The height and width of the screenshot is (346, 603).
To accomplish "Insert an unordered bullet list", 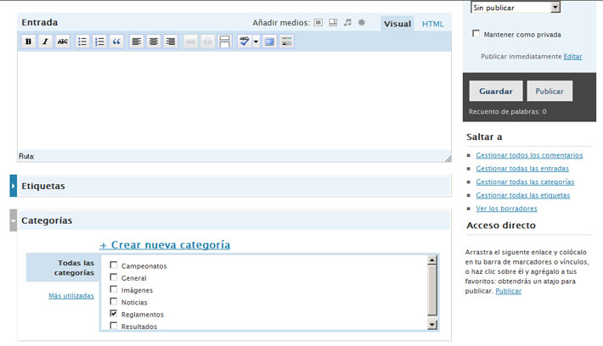I will click(82, 42).
